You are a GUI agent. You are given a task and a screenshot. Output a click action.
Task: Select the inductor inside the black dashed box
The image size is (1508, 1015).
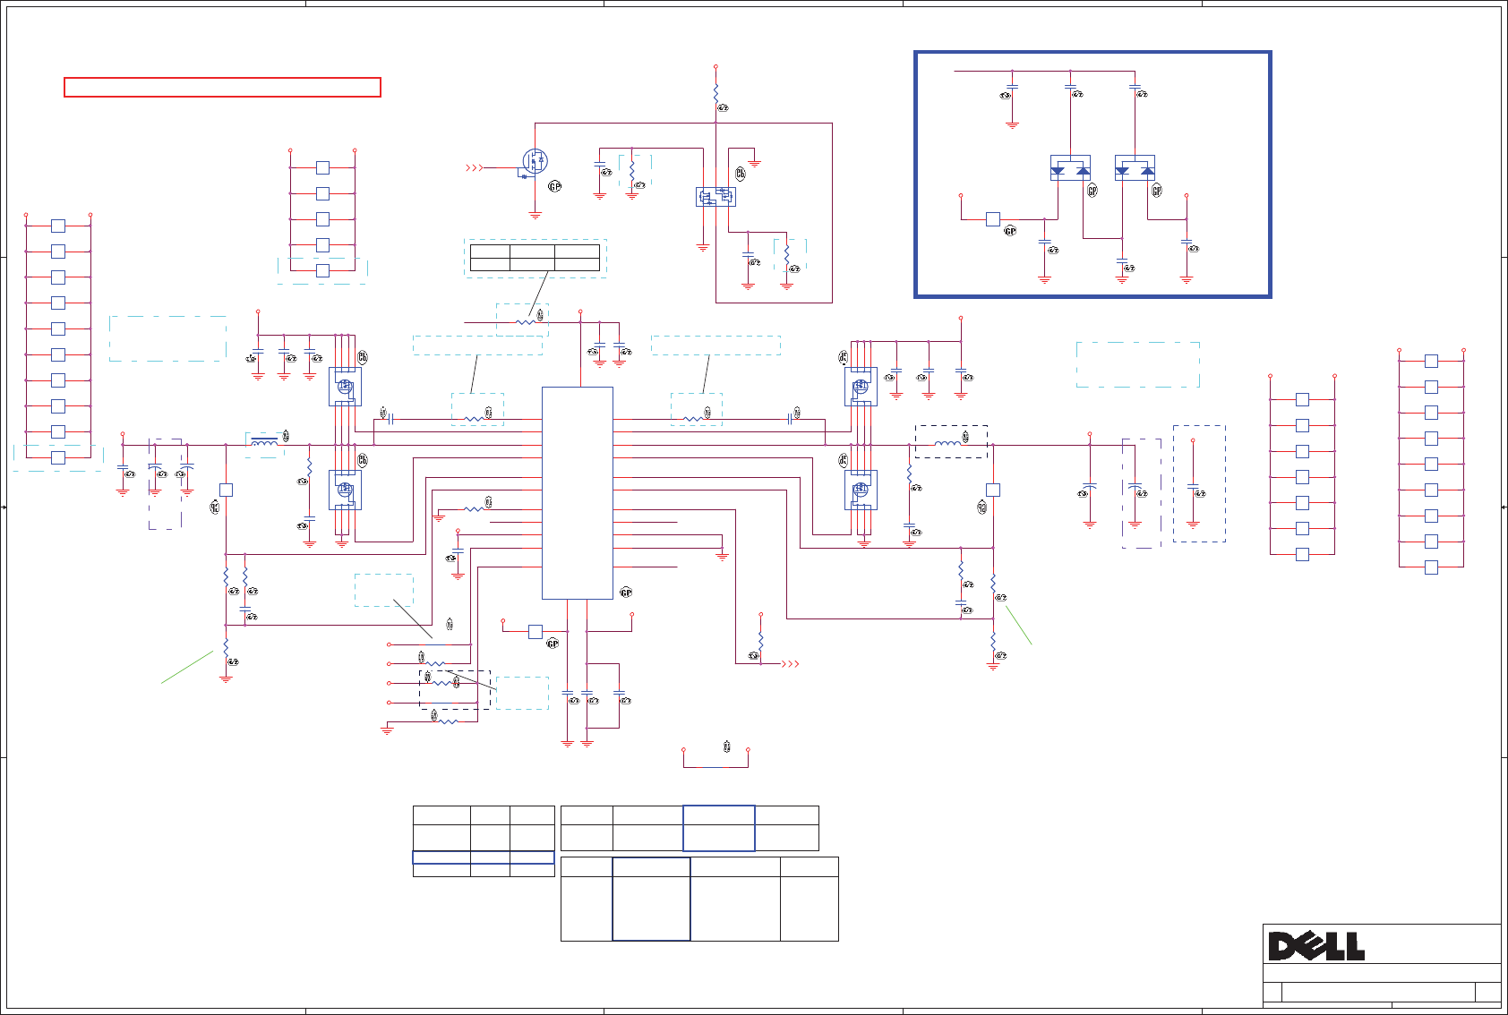pyautogui.click(x=947, y=443)
